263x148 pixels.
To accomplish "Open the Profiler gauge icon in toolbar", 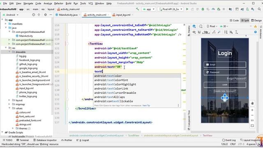I will click(213, 9).
